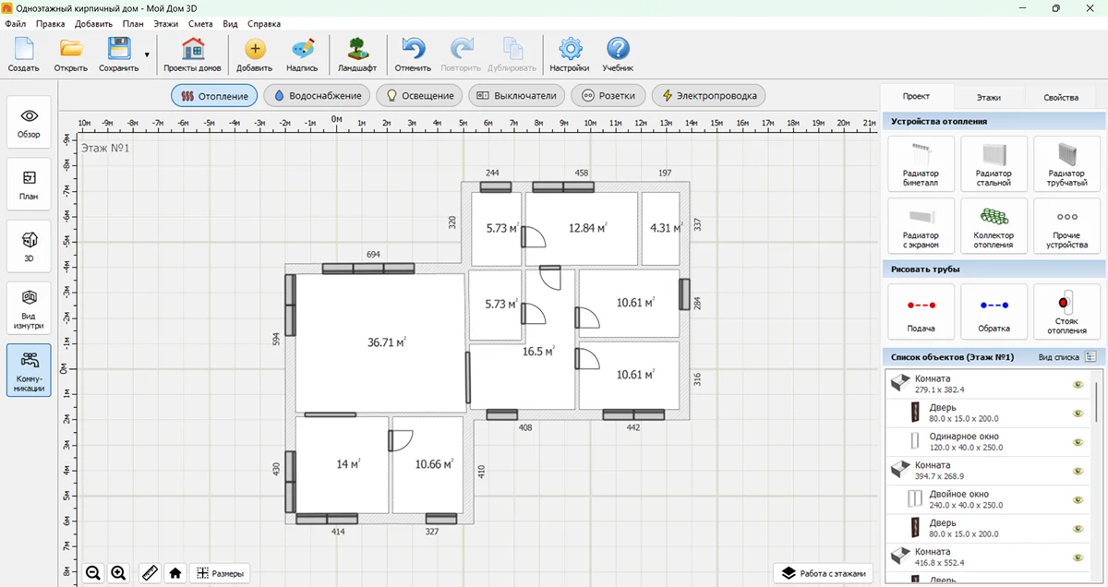
Task: Open the План menu in menu bar
Action: click(x=133, y=23)
